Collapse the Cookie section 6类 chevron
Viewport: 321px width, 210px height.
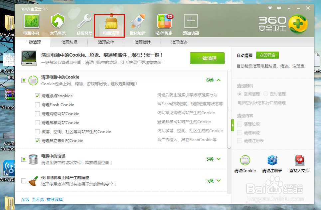(219, 80)
